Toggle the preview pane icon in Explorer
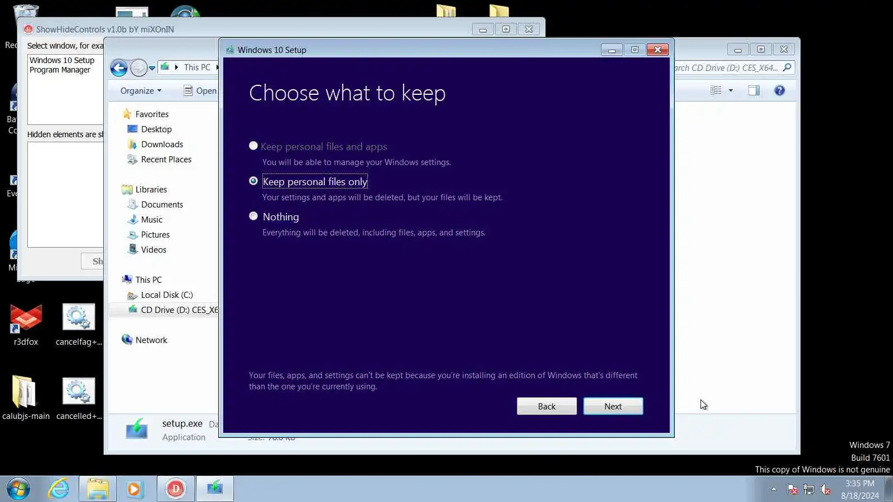Viewport: 893px width, 502px height. tap(754, 90)
